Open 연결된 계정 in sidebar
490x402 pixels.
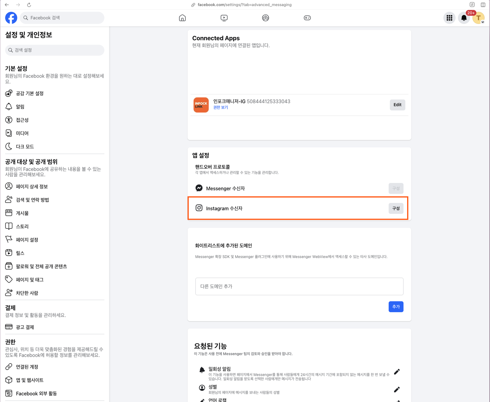pyautogui.click(x=55, y=367)
